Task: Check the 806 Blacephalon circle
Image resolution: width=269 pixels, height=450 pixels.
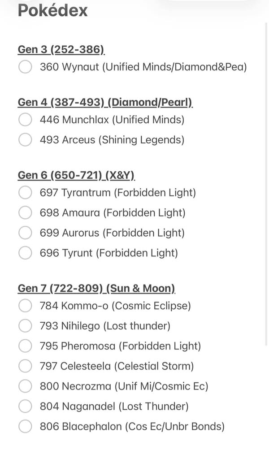Action: pyautogui.click(x=25, y=426)
